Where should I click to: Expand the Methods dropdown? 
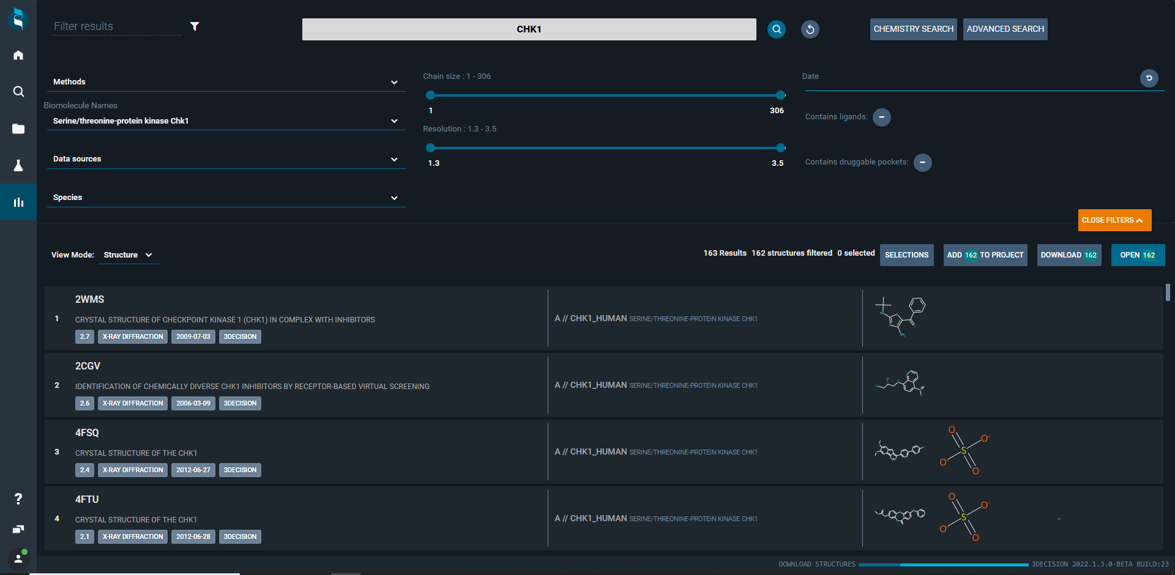[226, 82]
